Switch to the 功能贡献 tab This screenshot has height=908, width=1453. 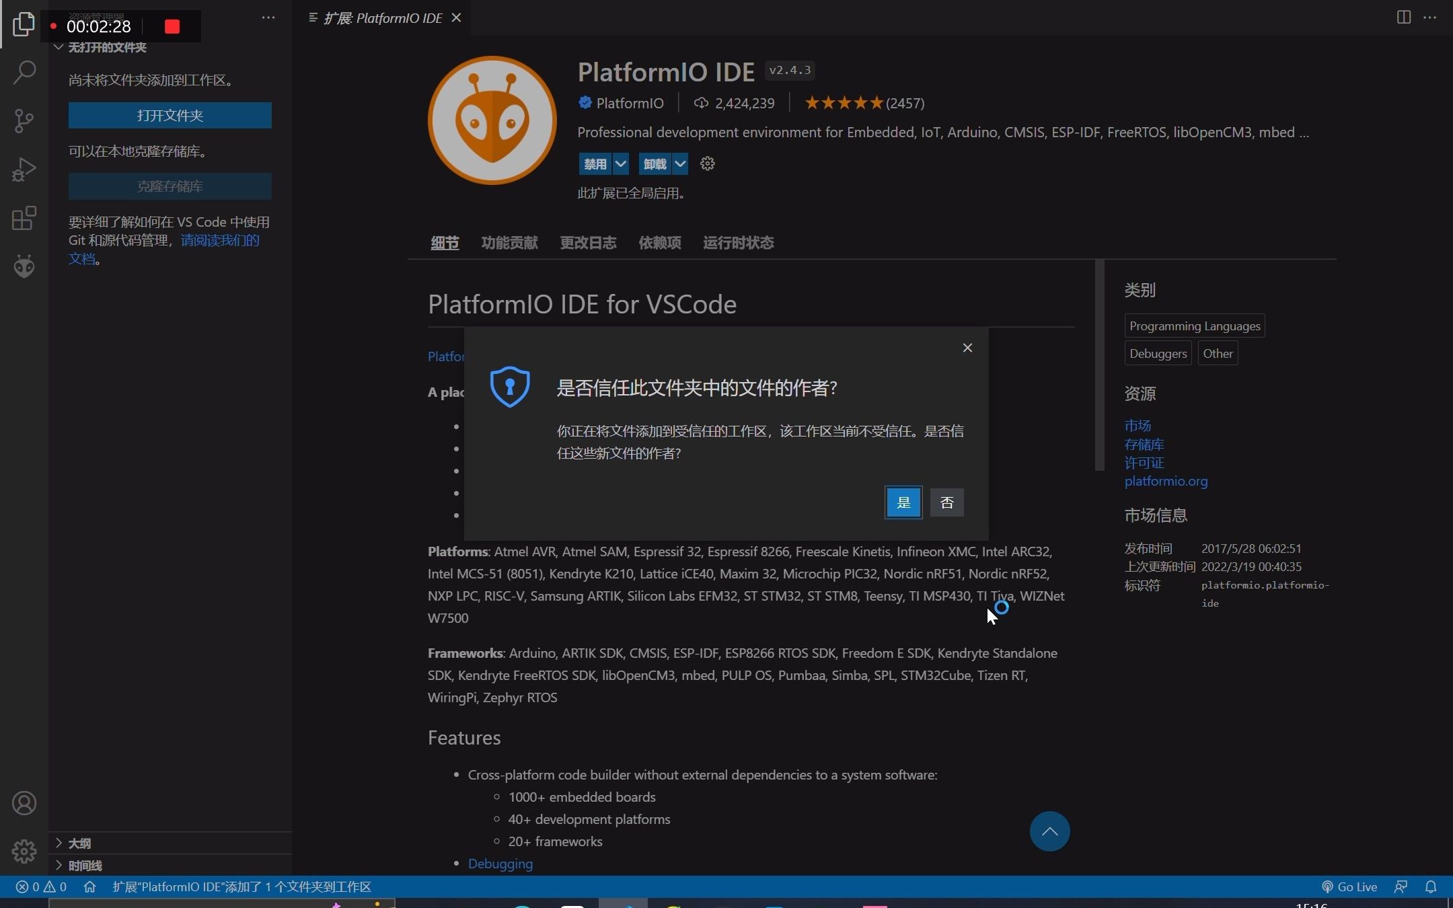pyautogui.click(x=509, y=243)
